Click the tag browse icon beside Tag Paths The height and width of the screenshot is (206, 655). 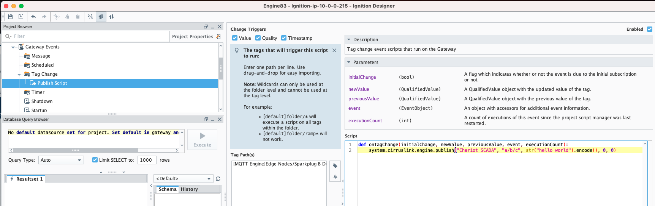click(x=335, y=166)
